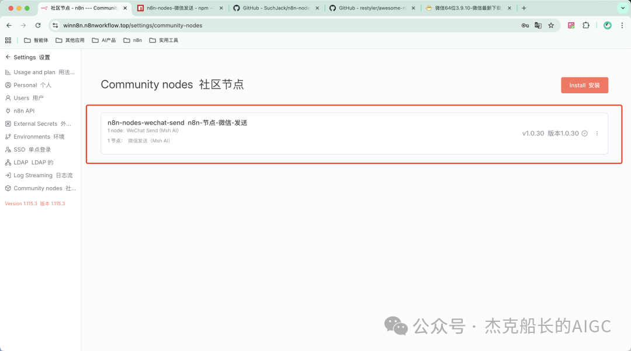Click the pink extension icon in toolbar

pos(571,25)
